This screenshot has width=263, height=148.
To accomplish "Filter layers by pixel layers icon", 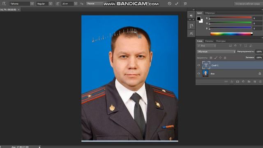I will click(x=230, y=46).
